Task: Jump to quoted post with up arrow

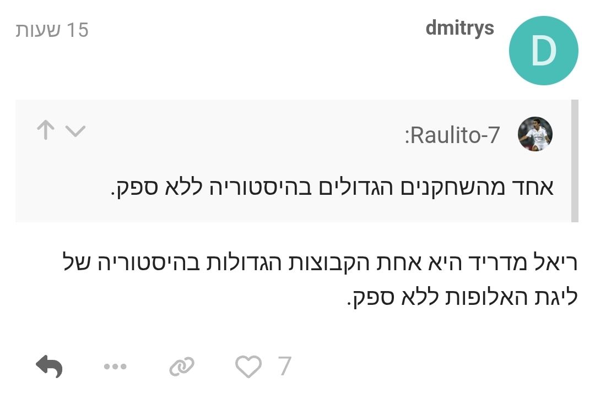Action: pos(46,131)
